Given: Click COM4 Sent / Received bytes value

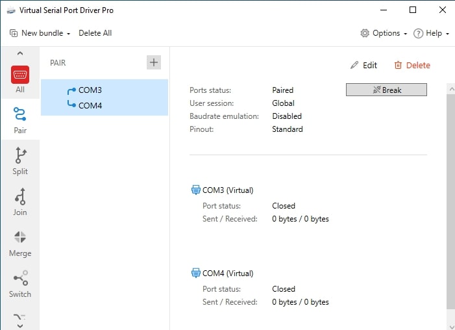Looking at the screenshot, I should point(301,302).
